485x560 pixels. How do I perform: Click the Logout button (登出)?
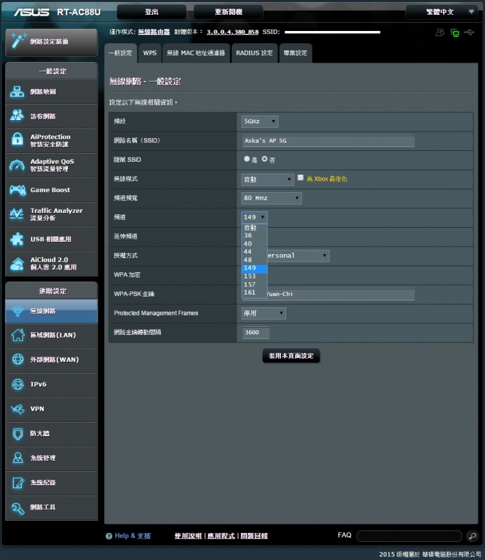pos(152,12)
